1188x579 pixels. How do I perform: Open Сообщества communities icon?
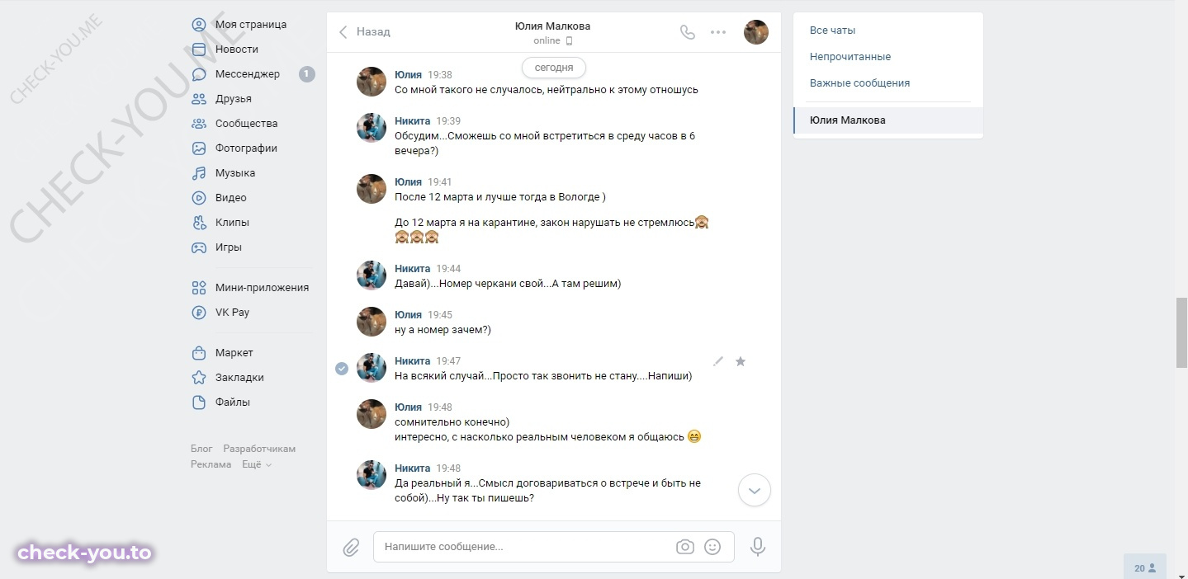199,124
